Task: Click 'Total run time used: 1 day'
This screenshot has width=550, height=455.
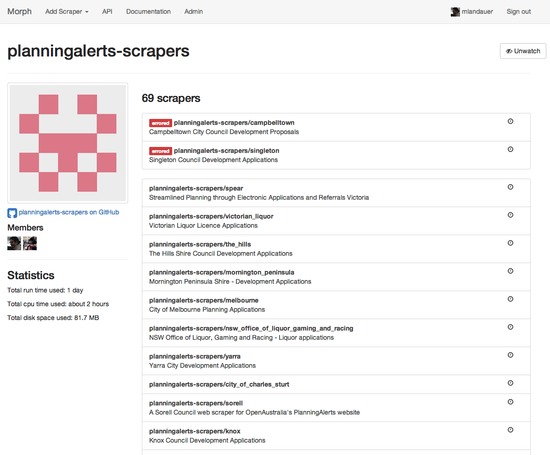Action: point(45,291)
